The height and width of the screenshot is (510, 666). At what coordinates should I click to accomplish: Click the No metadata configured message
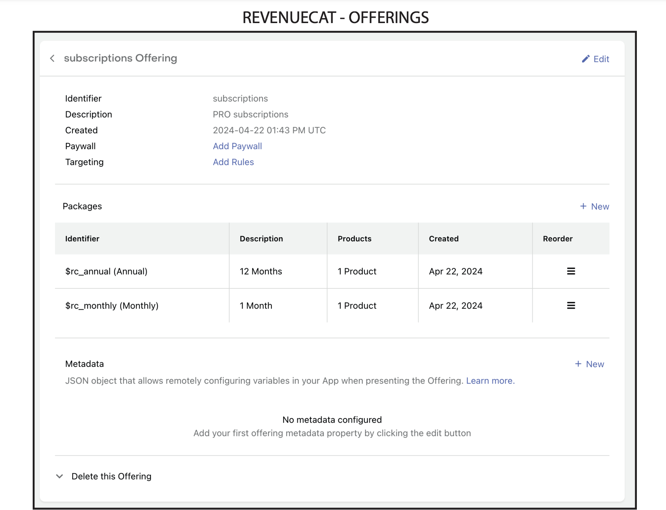pyautogui.click(x=332, y=420)
